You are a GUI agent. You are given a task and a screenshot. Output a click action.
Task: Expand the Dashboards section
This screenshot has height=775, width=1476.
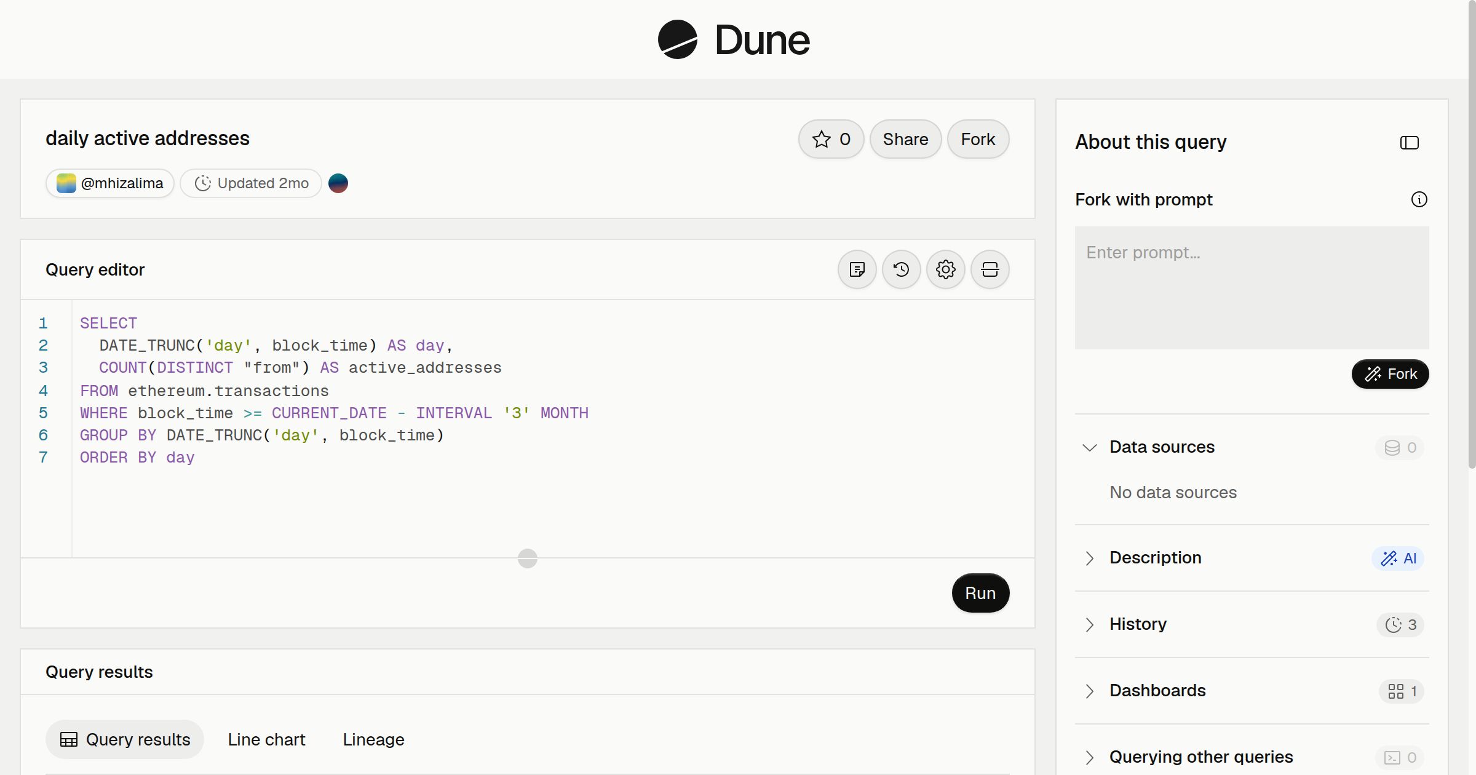coord(1089,691)
